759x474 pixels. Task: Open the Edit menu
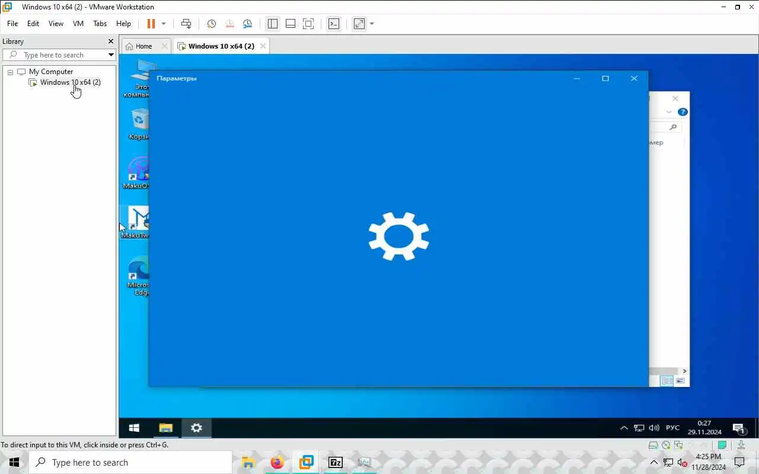[33, 24]
